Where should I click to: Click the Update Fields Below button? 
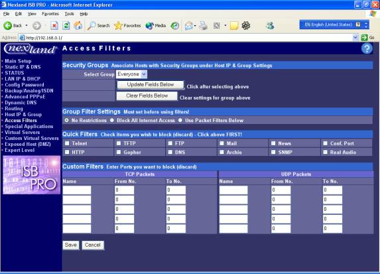click(x=151, y=85)
